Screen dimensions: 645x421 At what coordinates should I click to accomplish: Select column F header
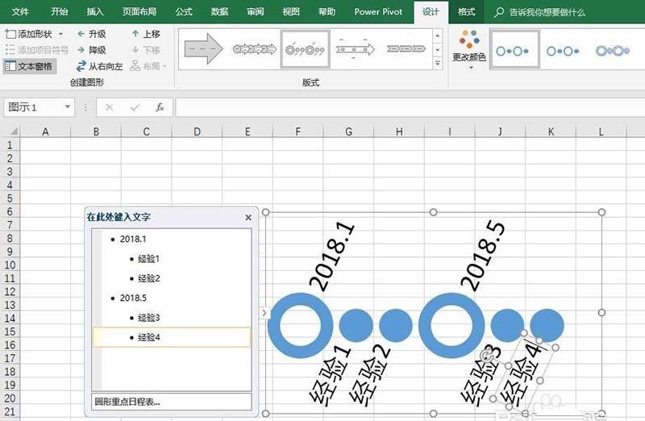(x=298, y=131)
